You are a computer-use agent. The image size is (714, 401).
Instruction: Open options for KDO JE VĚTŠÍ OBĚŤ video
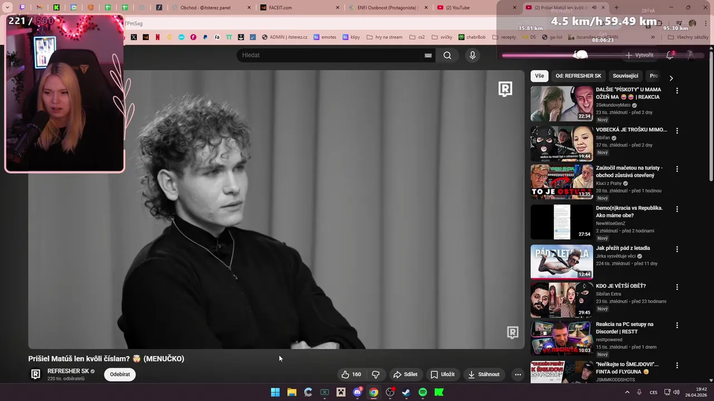tap(677, 287)
